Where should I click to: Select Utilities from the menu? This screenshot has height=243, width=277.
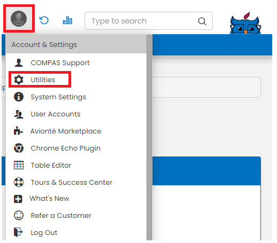pyautogui.click(x=43, y=80)
